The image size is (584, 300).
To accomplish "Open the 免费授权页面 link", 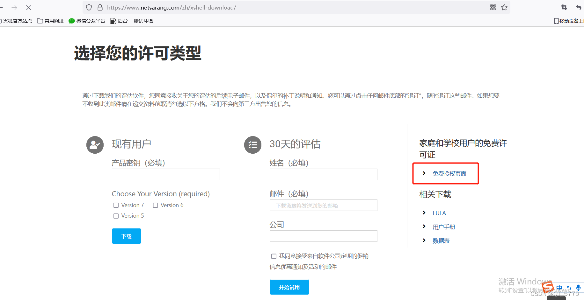I will pos(449,173).
